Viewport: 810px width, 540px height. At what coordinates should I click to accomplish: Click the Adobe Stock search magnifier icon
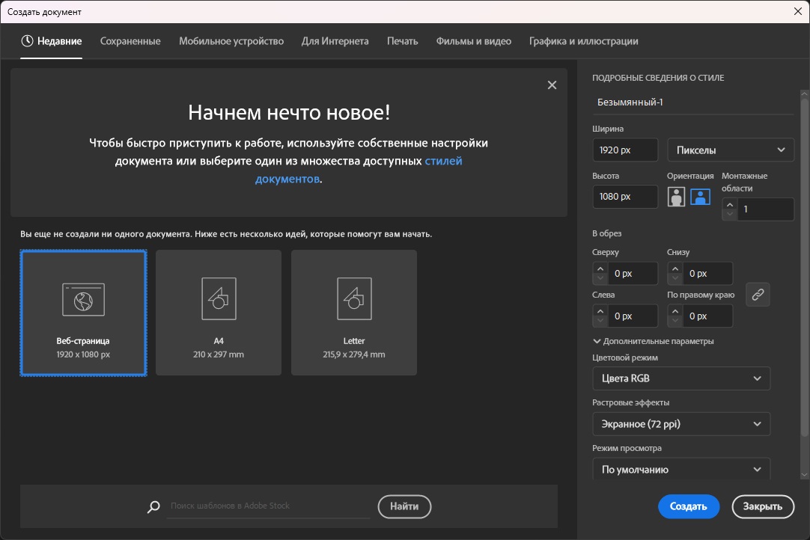tap(153, 506)
